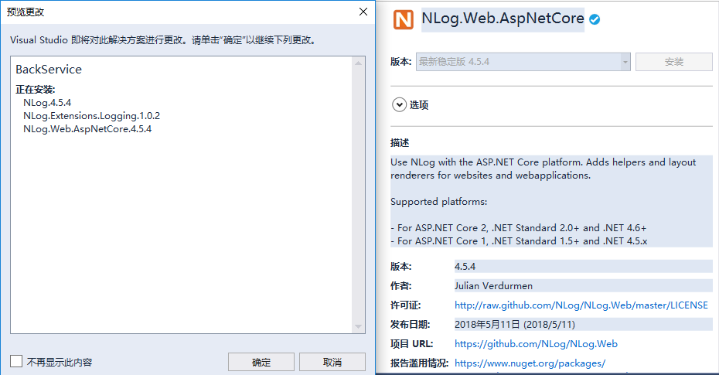Viewport: 719px width, 375px height.
Task: Click the NLog.Web.AspNetCore package title
Action: pyautogui.click(x=503, y=19)
